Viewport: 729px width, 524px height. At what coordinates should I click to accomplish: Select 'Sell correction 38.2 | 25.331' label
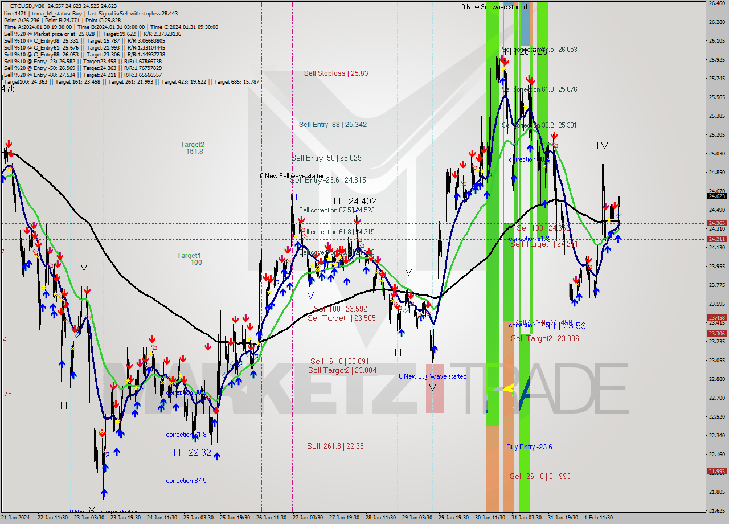pyautogui.click(x=539, y=125)
